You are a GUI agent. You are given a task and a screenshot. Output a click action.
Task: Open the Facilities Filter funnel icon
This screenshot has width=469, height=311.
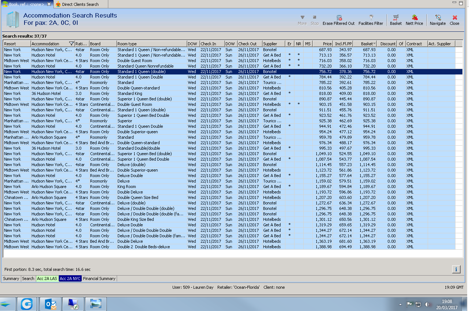pos(371,18)
